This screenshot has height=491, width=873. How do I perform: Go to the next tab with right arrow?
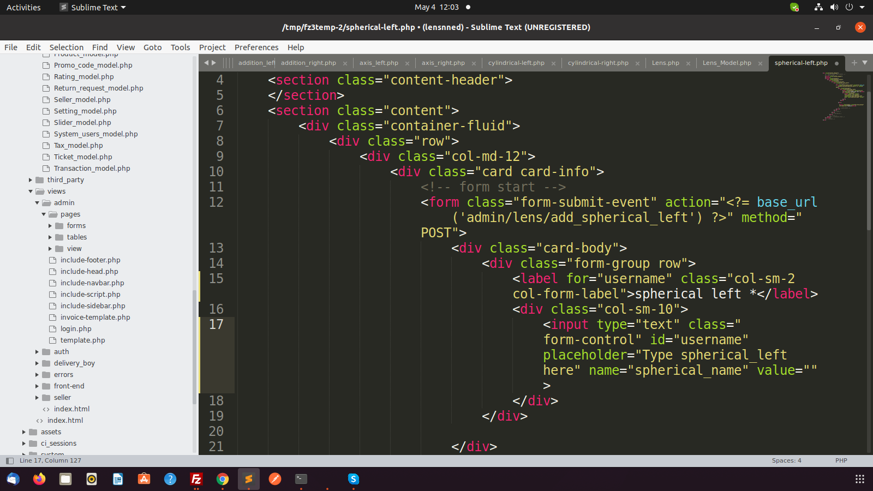[x=214, y=63]
